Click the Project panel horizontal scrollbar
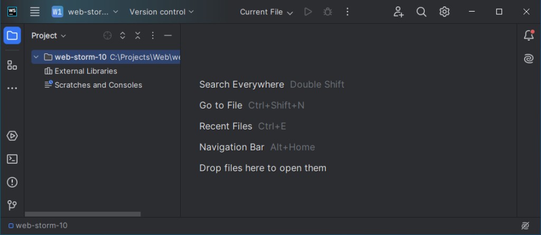Image resolution: width=541 pixels, height=235 pixels. [x=83, y=214]
